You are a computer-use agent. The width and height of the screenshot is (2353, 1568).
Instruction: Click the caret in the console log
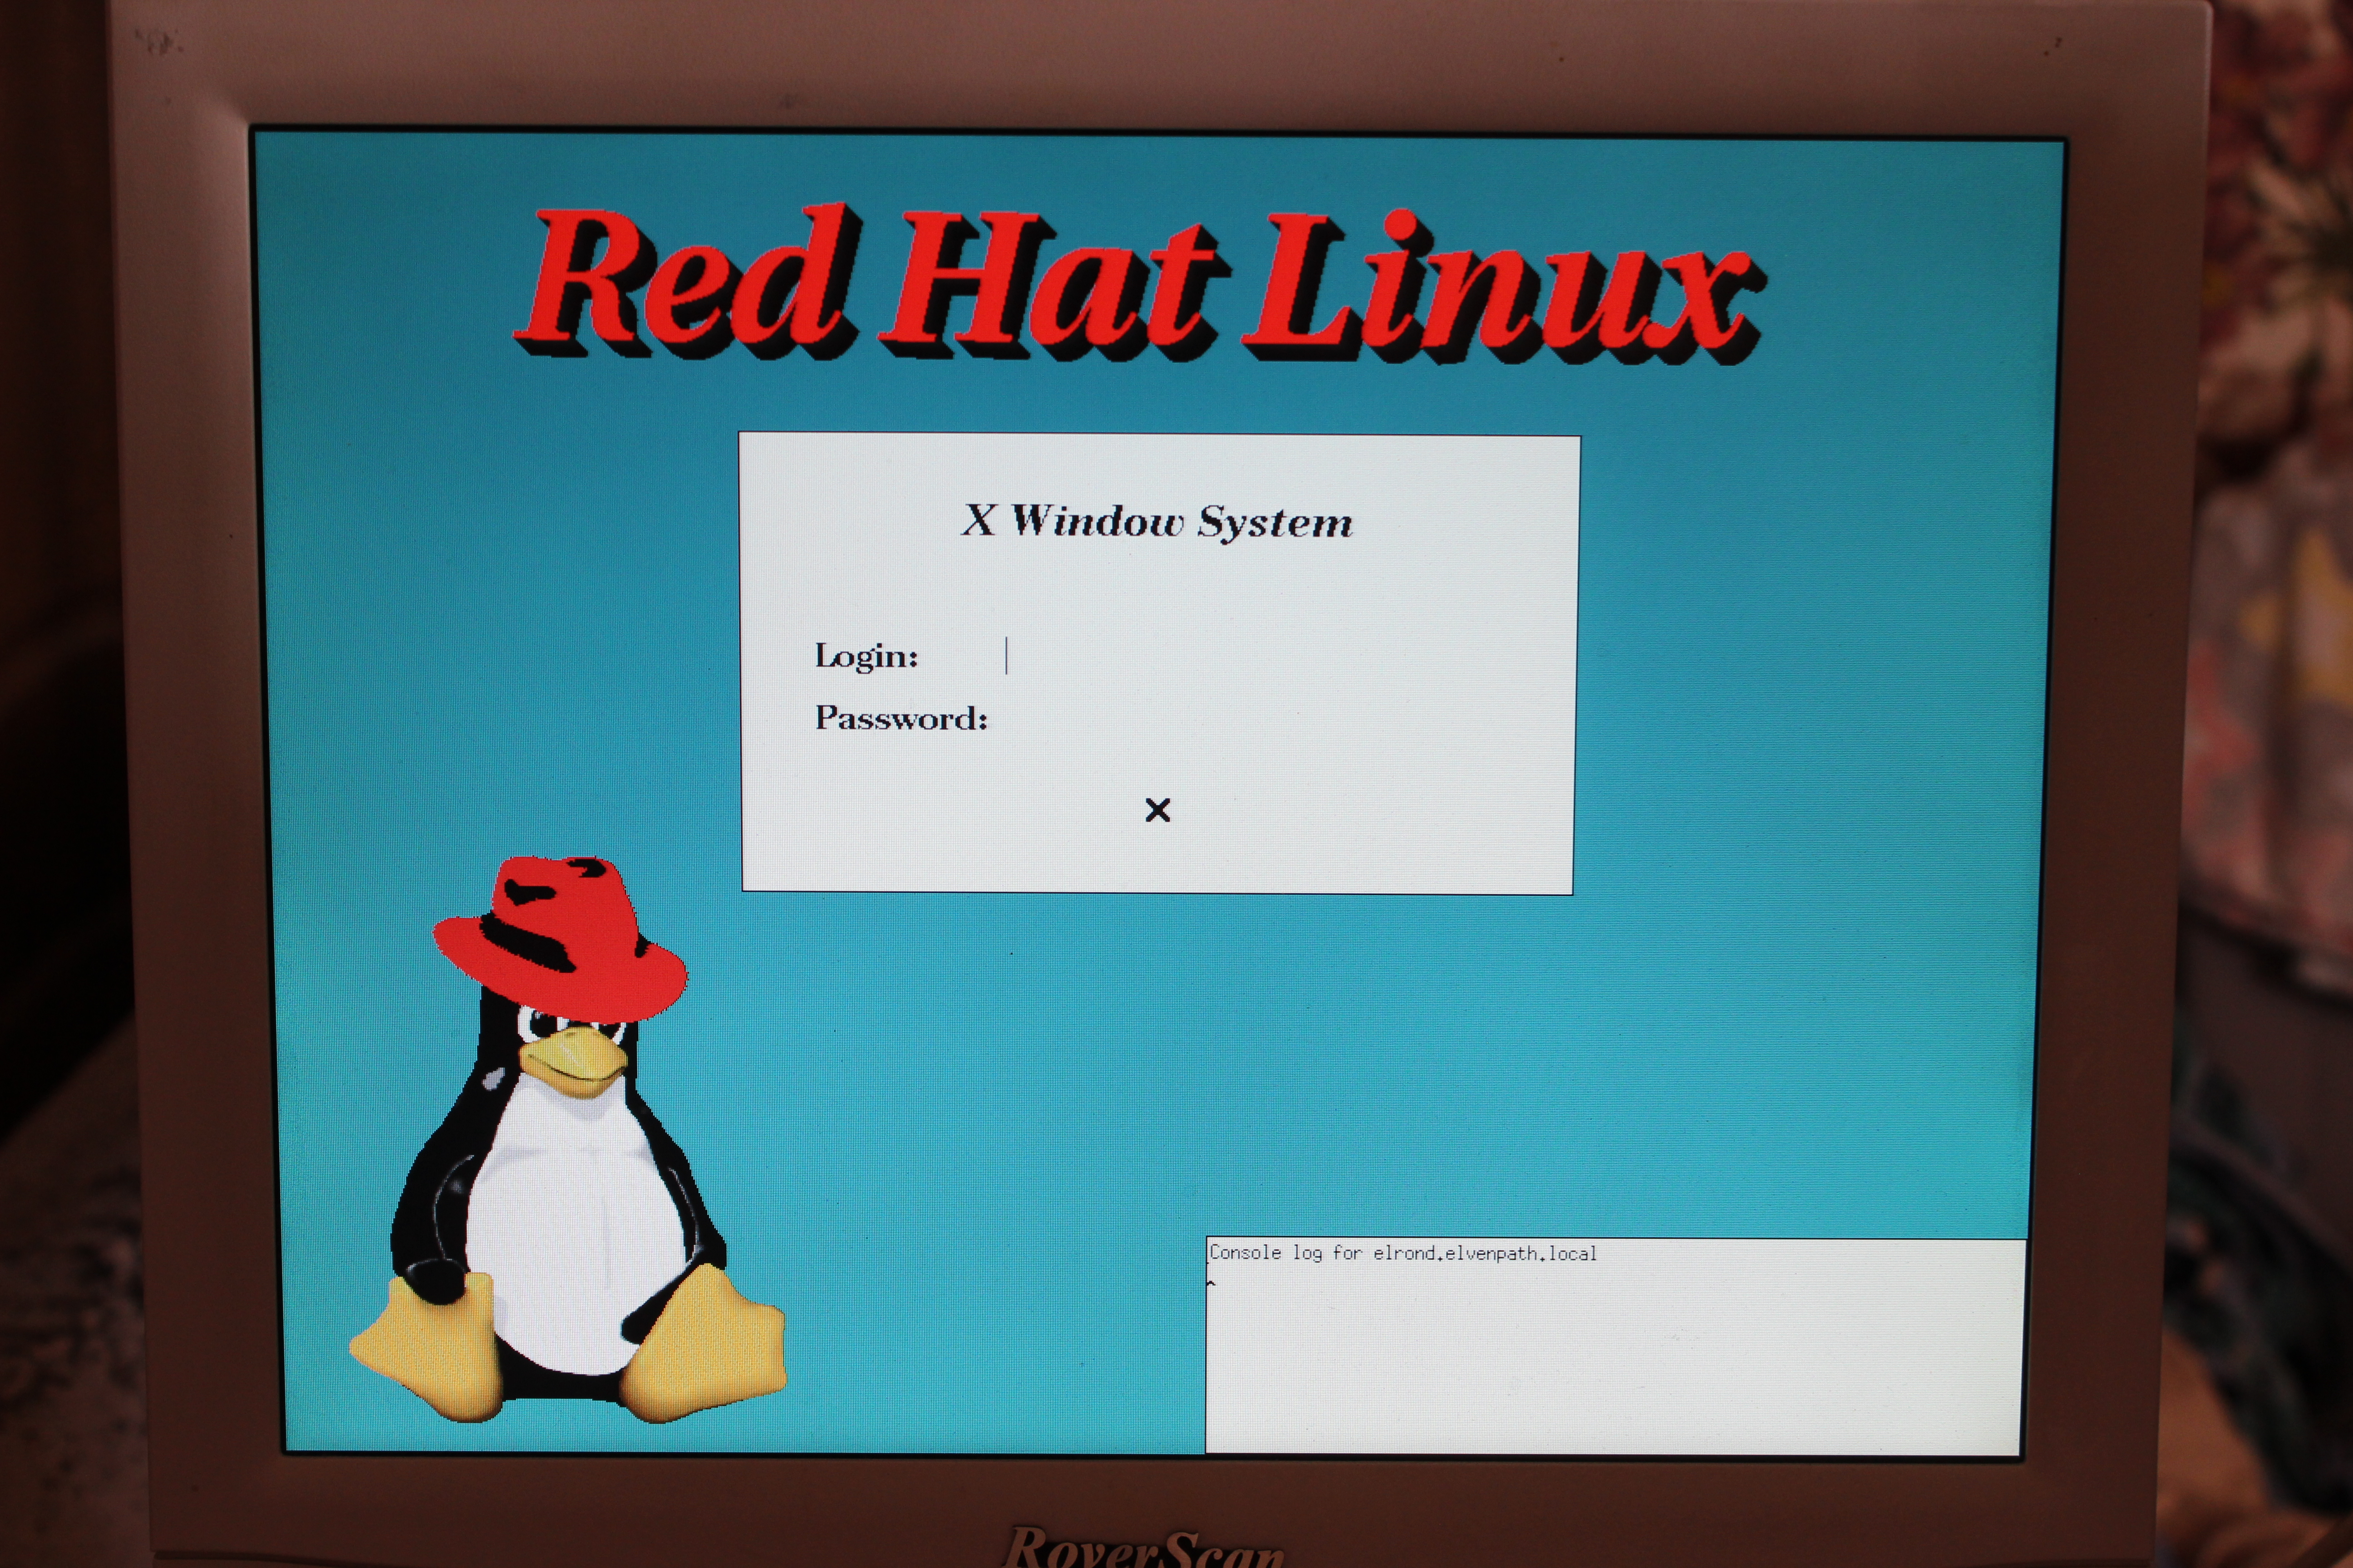tap(1211, 1283)
